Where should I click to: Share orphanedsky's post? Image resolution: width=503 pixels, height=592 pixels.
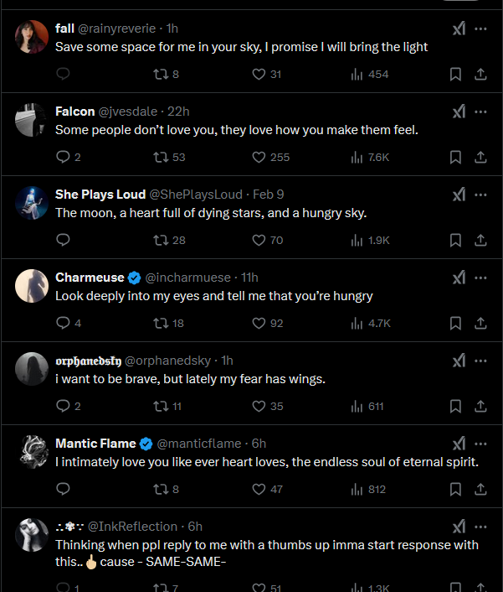point(481,406)
